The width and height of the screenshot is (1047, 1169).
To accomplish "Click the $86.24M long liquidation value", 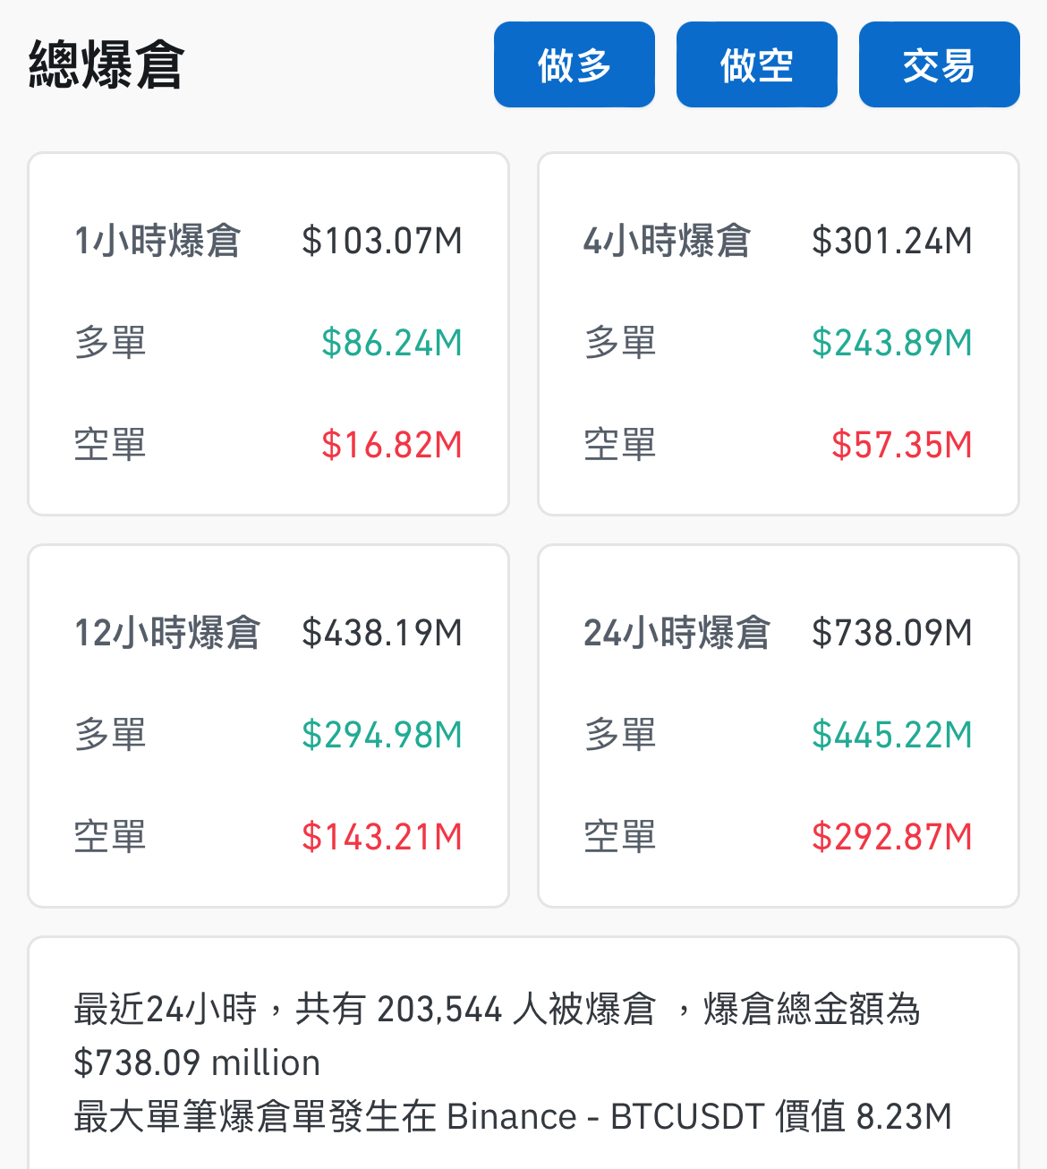I will (392, 343).
